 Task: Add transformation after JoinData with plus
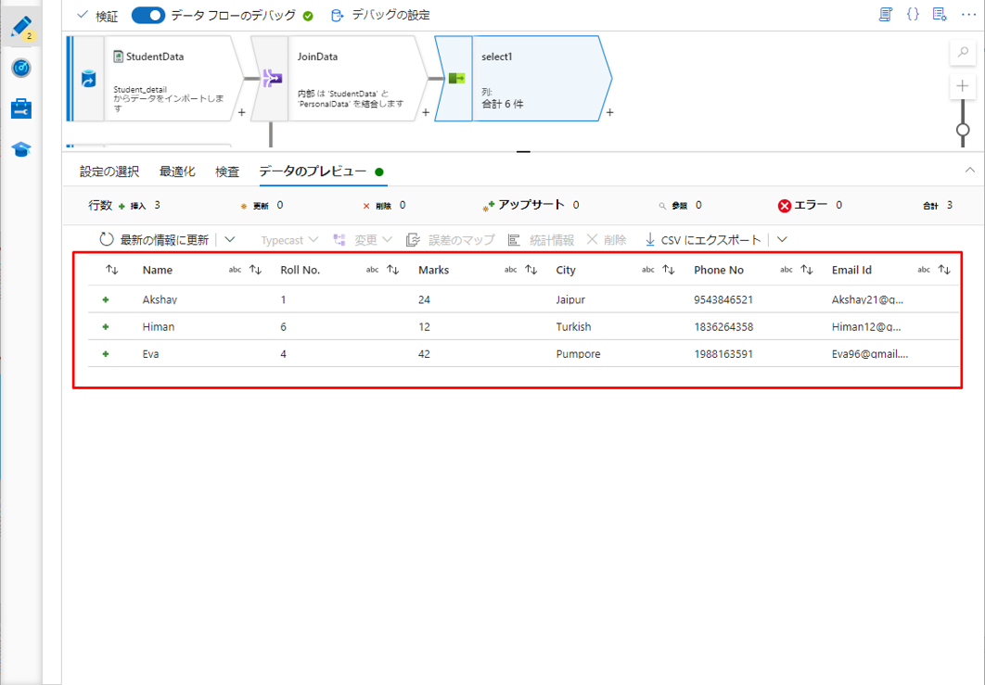tap(426, 112)
